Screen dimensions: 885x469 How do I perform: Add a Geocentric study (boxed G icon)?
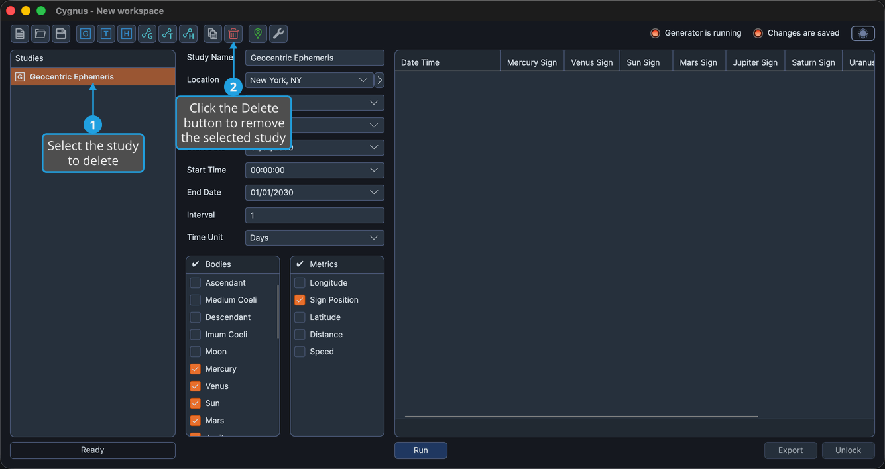[86, 34]
